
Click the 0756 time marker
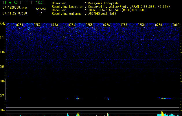pyautogui.click(x=106, y=25)
